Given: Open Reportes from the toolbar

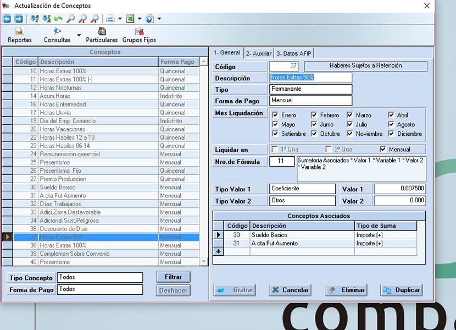Looking at the screenshot, I should (19, 35).
